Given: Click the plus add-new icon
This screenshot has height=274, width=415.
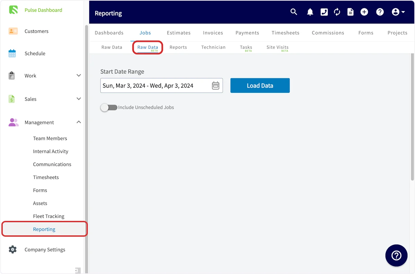Looking at the screenshot, I should pyautogui.click(x=364, y=12).
